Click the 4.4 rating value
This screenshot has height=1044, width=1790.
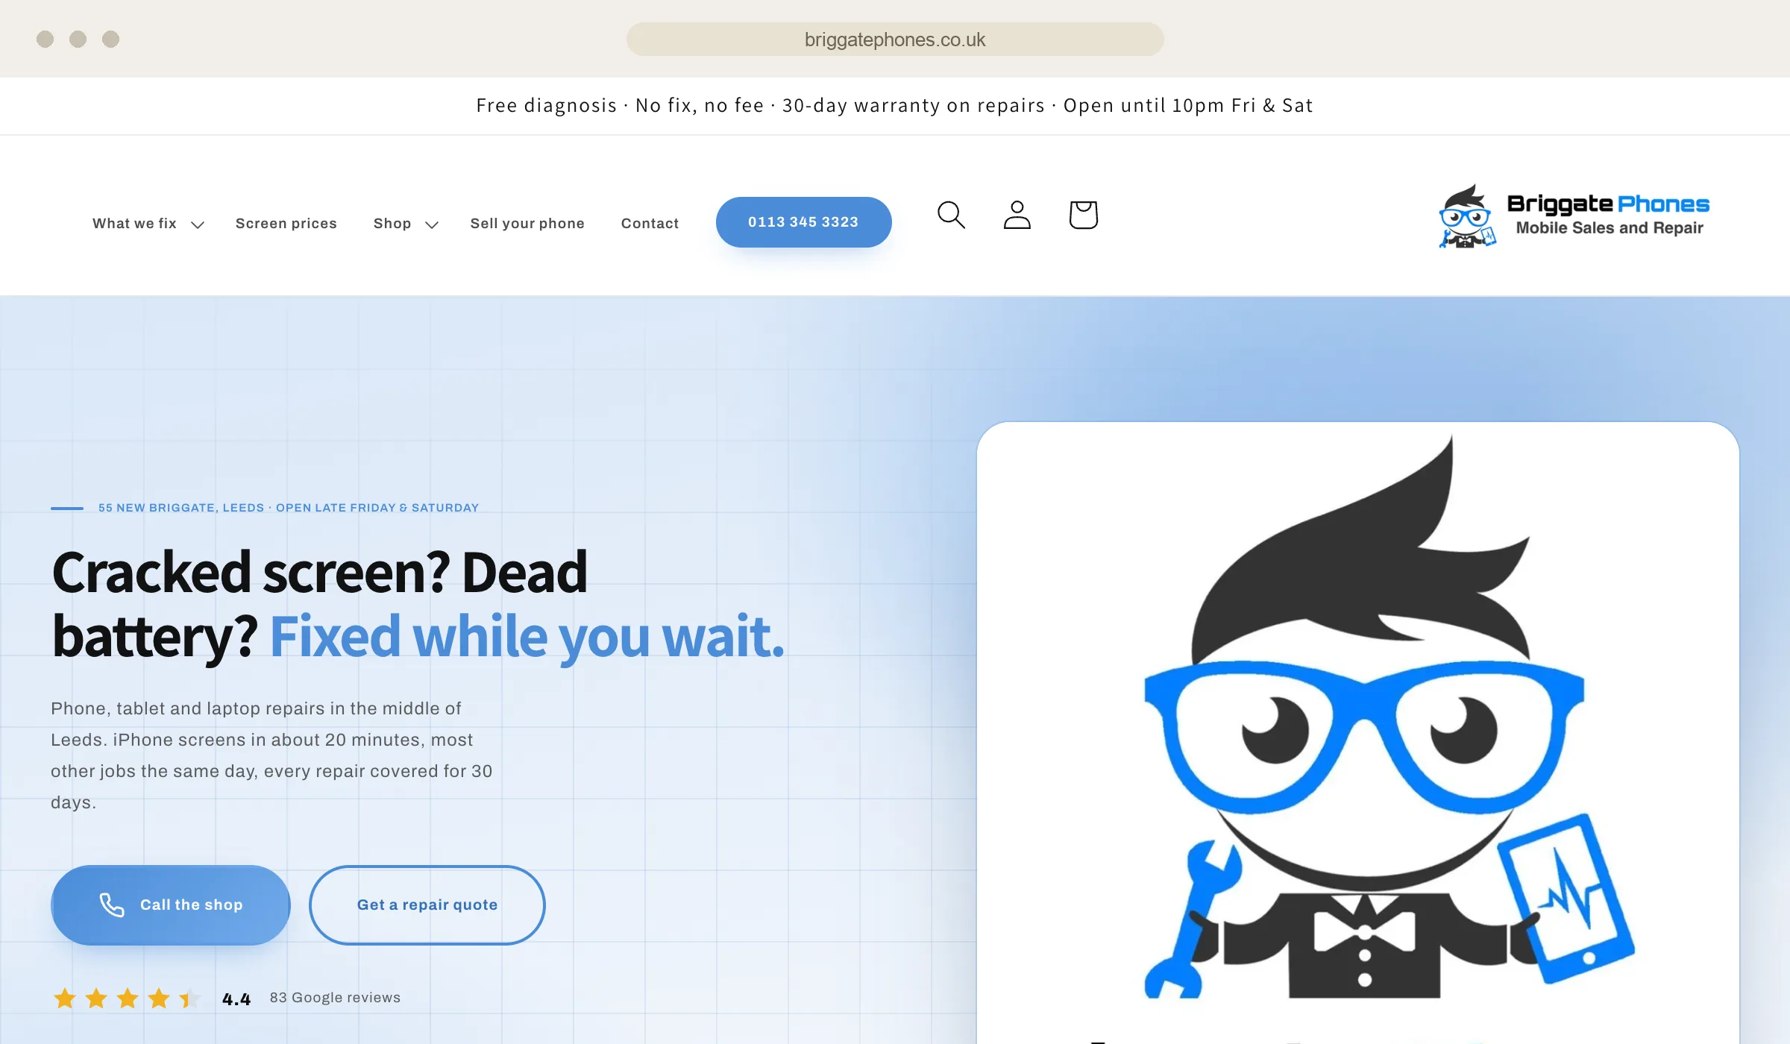coord(236,999)
